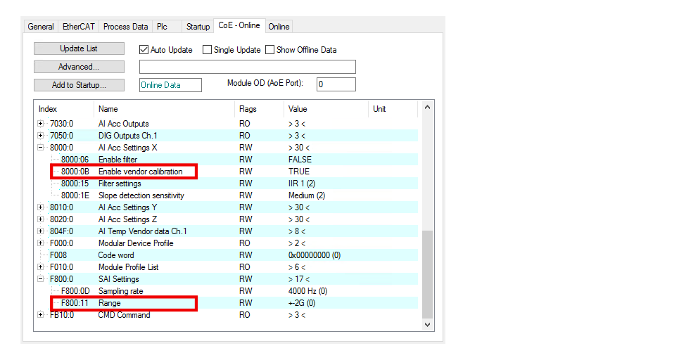Uncheck the Auto Update checkbox

[144, 50]
